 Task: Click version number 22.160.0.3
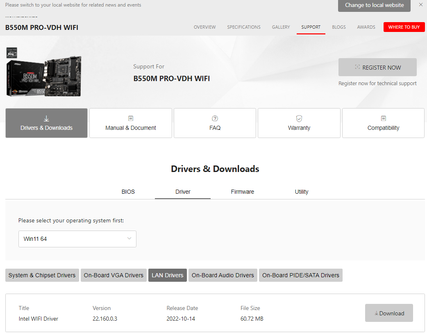click(105, 319)
